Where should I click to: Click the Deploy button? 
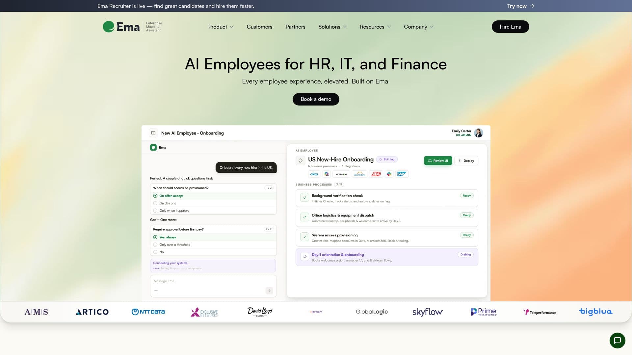[x=466, y=160]
